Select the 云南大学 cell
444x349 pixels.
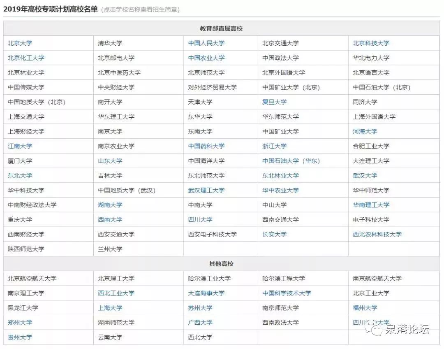click(139, 337)
